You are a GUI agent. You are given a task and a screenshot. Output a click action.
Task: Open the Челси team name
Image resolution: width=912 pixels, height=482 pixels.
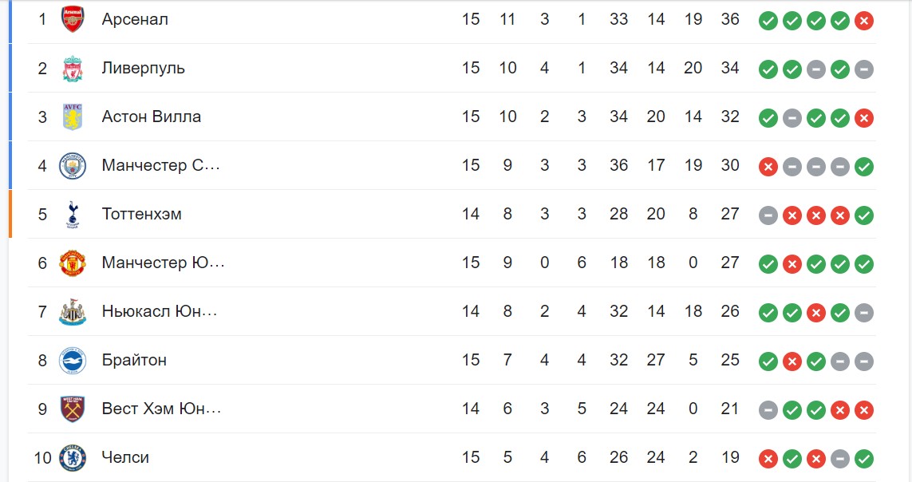pos(125,457)
